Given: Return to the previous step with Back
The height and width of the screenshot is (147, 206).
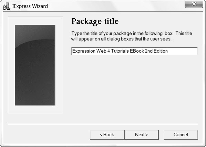Looking at the screenshot, I should 107,135.
